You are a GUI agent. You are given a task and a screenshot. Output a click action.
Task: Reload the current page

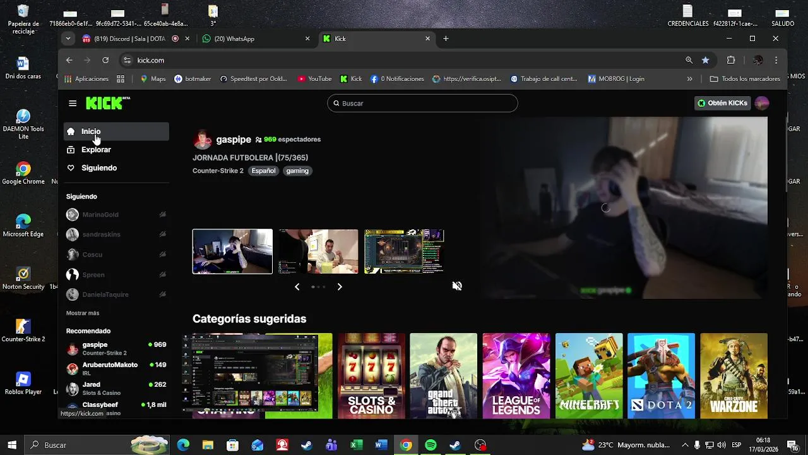click(105, 60)
